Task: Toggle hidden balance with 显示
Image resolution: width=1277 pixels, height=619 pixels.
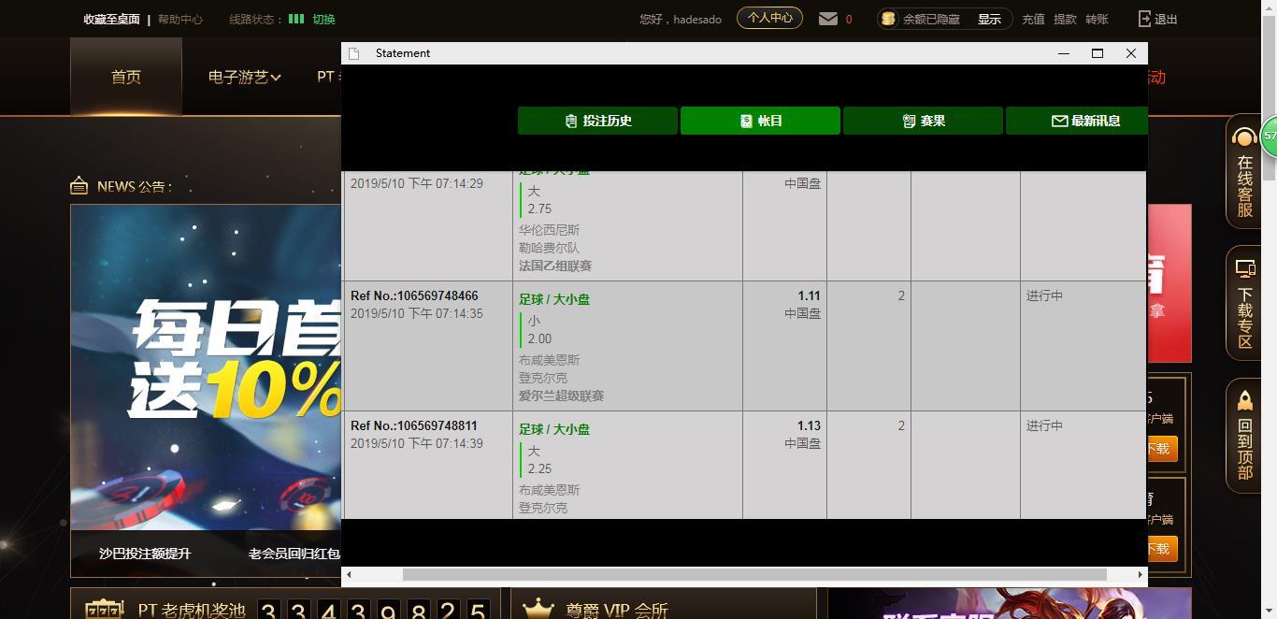Action: [x=989, y=19]
